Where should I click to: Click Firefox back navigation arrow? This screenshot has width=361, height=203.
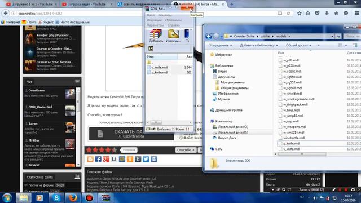coord(6,14)
